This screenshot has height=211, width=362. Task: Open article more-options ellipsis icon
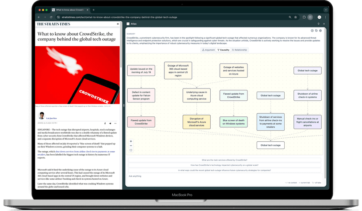tap(115, 123)
